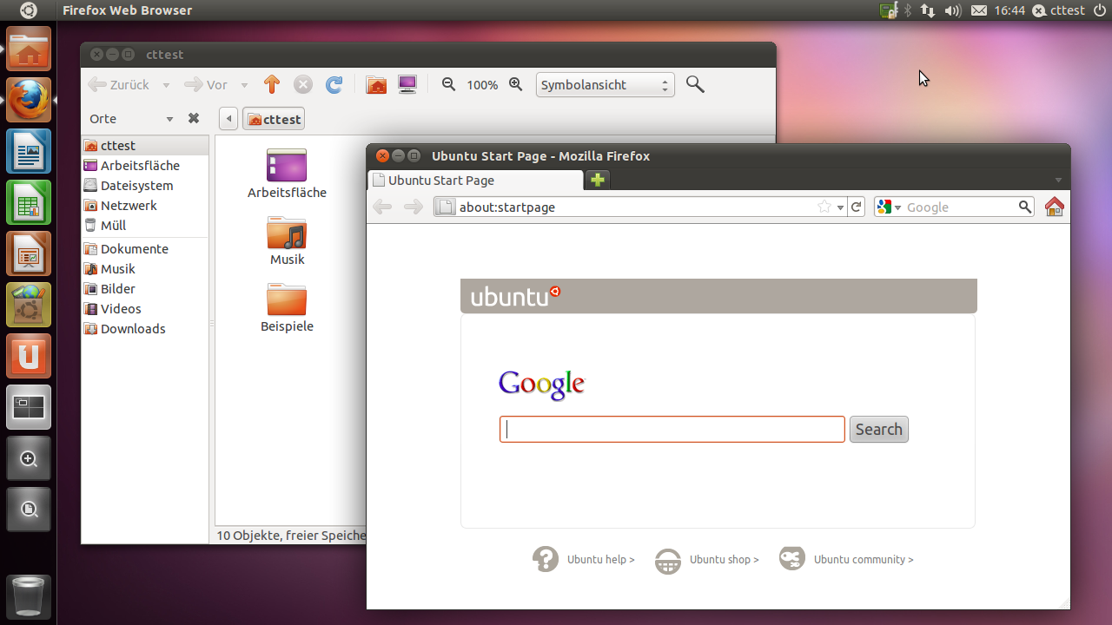Open the network indicator in the panel
The width and height of the screenshot is (1112, 625).
click(x=928, y=10)
